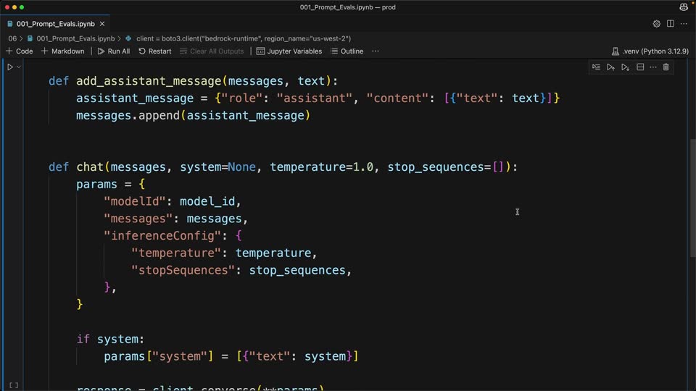Close the 001_Prompt_Evals.ipynb tab

coord(102,24)
